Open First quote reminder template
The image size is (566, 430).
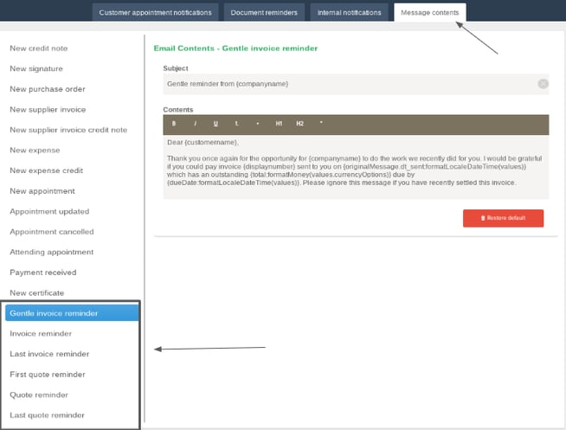(48, 375)
